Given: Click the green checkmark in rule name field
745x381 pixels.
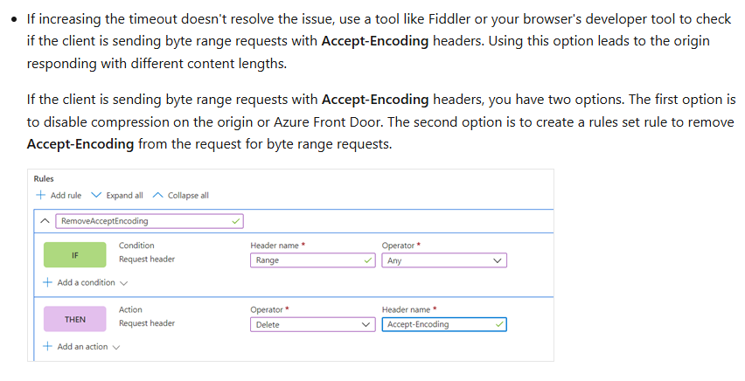Looking at the screenshot, I should tap(236, 221).
